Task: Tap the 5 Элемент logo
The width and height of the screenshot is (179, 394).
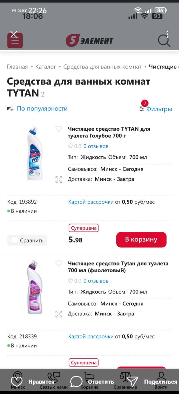Action: pyautogui.click(x=89, y=40)
